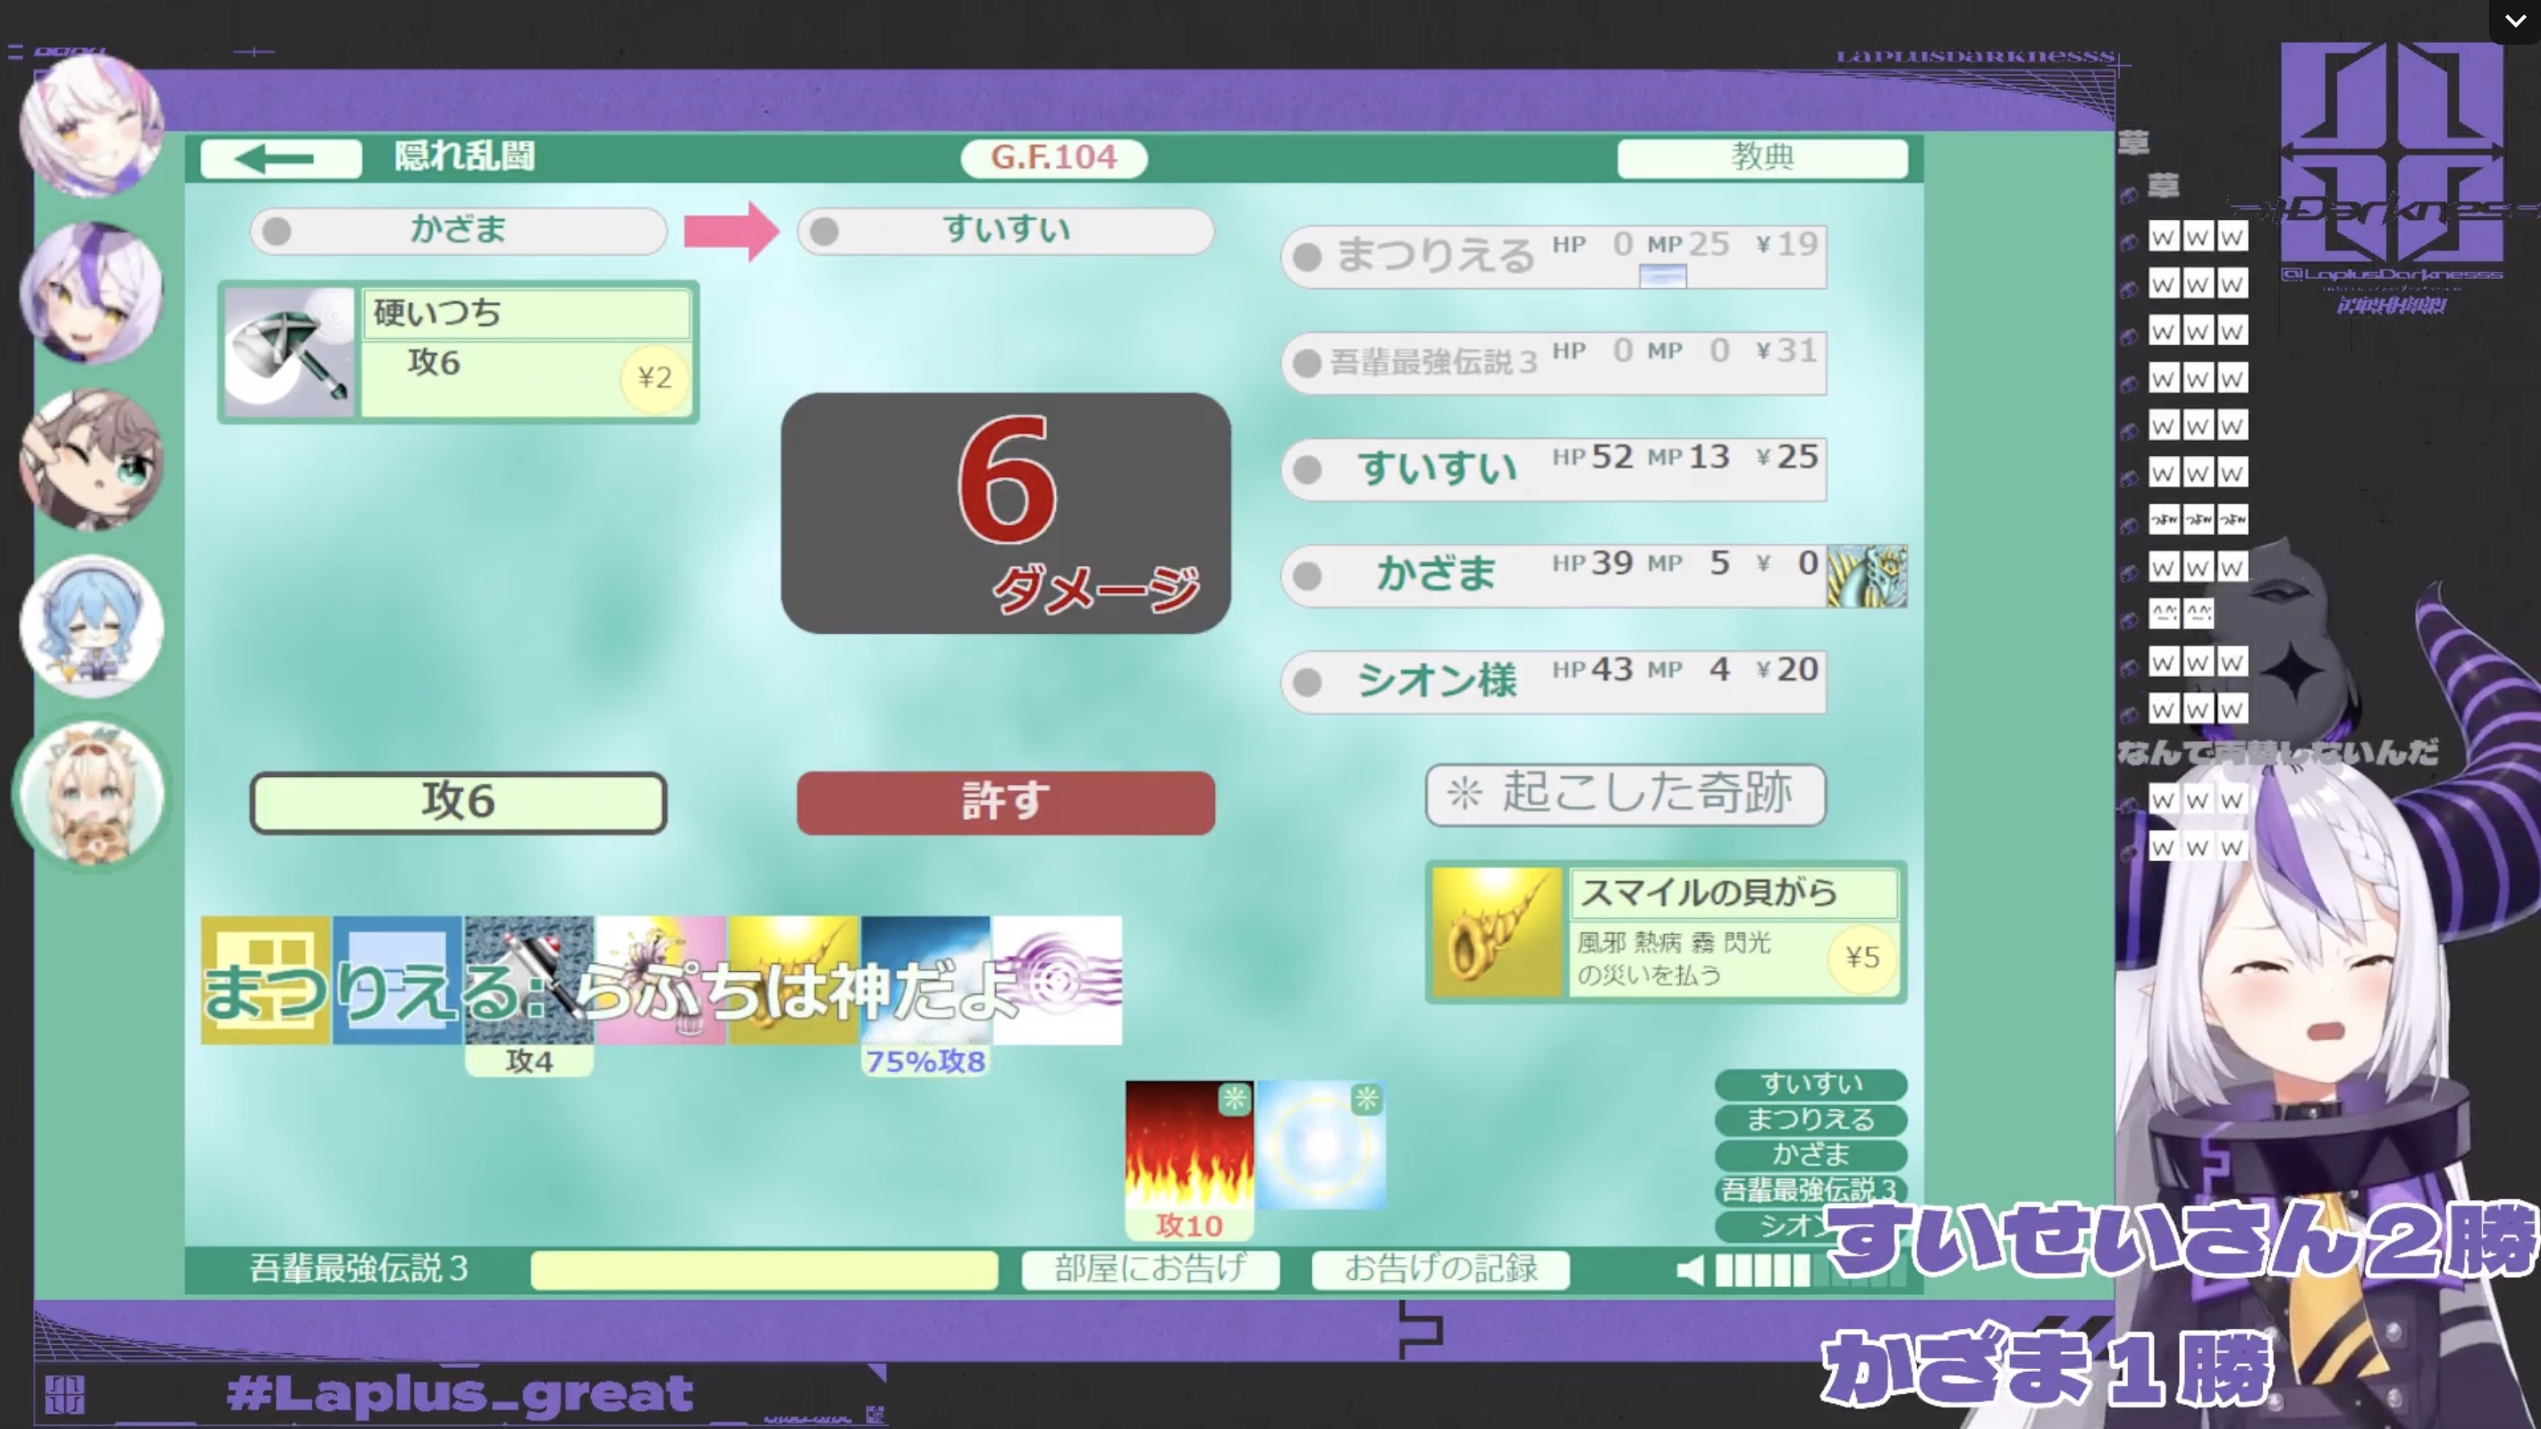
Task: Click the 攻6 attack button
Action: point(459,802)
